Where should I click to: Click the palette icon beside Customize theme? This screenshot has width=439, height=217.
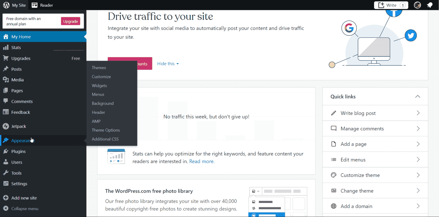click(x=334, y=175)
